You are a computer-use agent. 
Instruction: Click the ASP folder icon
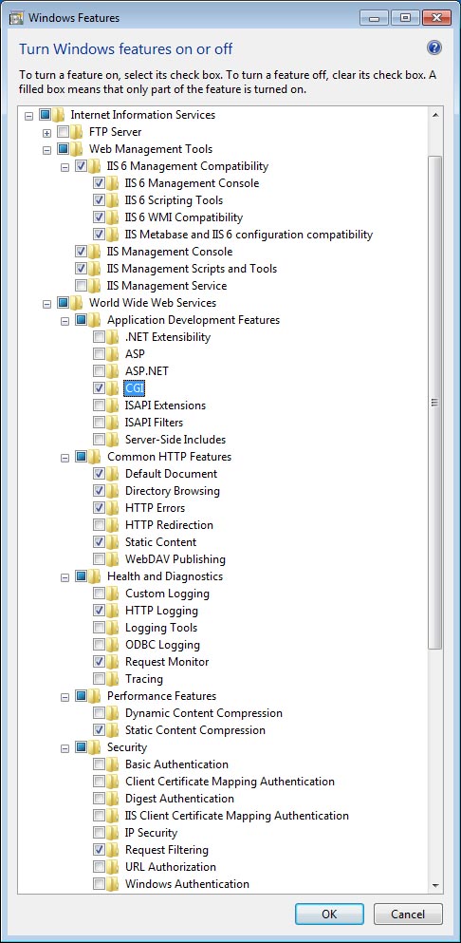coord(113,353)
